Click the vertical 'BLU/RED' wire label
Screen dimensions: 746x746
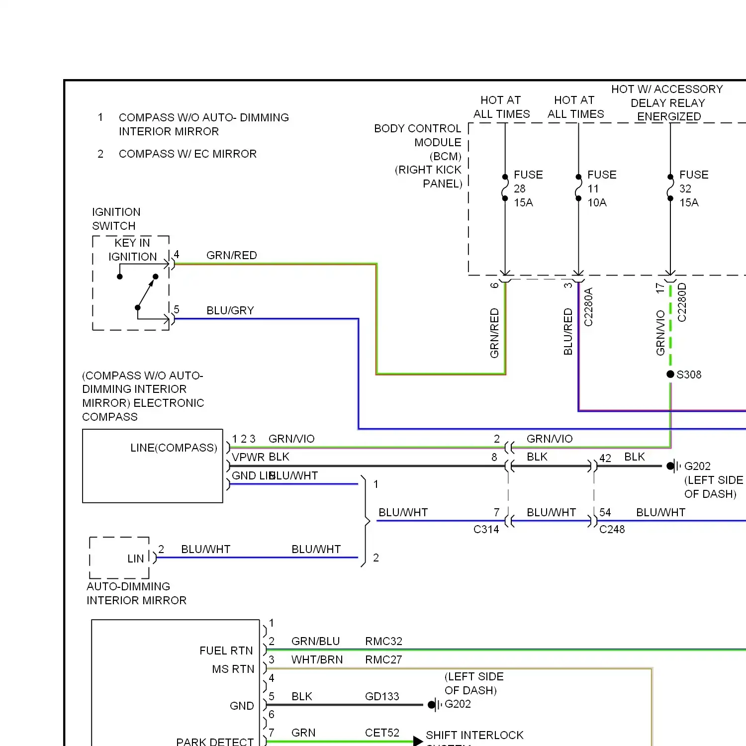point(568,332)
